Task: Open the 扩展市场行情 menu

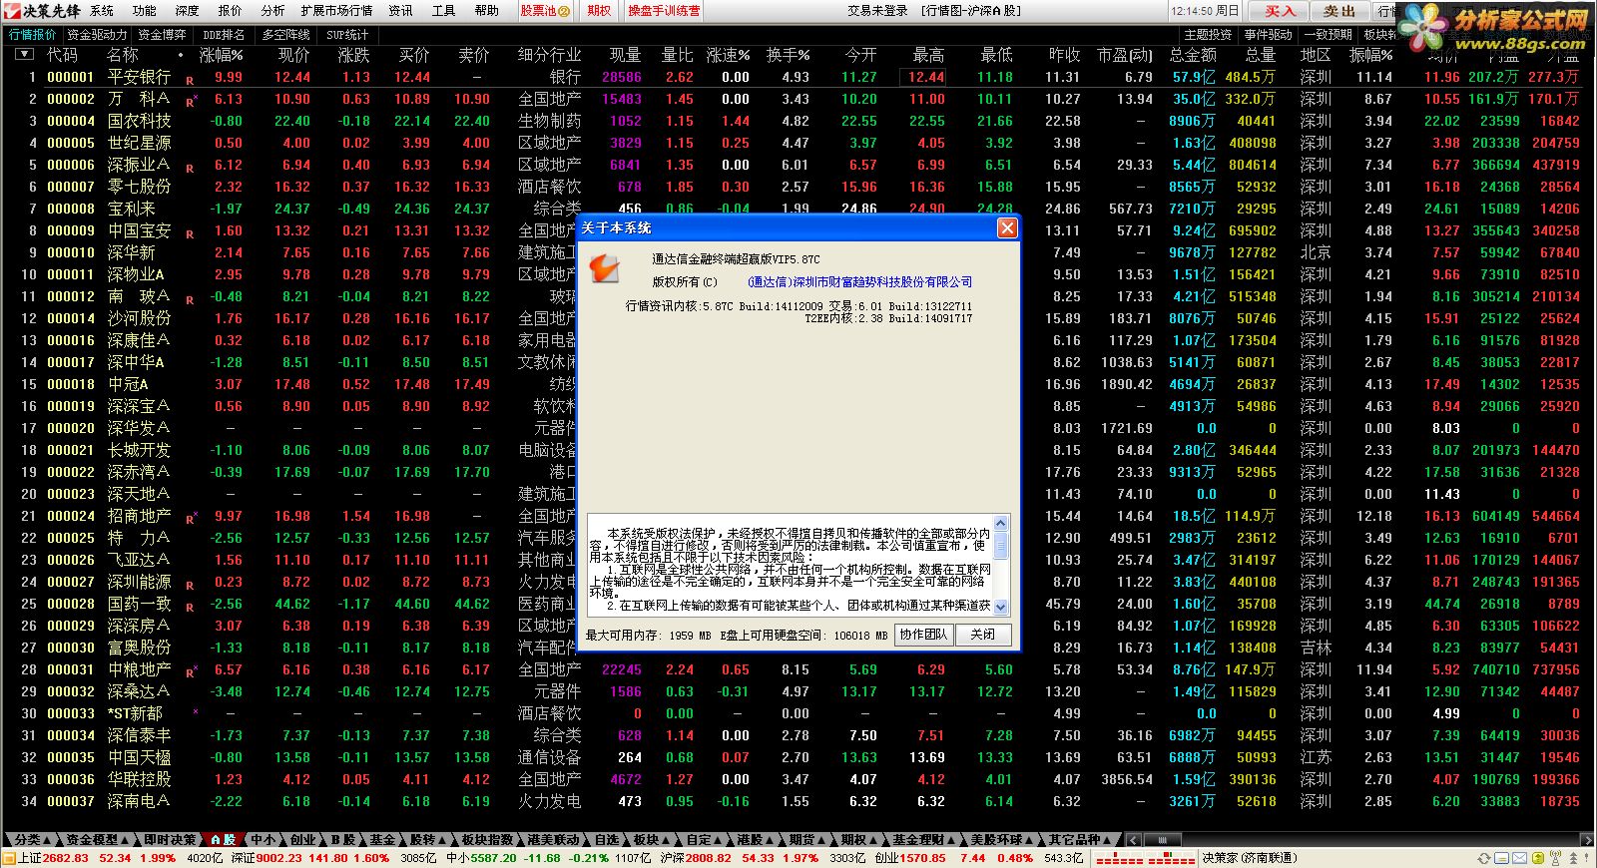Action: pyautogui.click(x=336, y=11)
